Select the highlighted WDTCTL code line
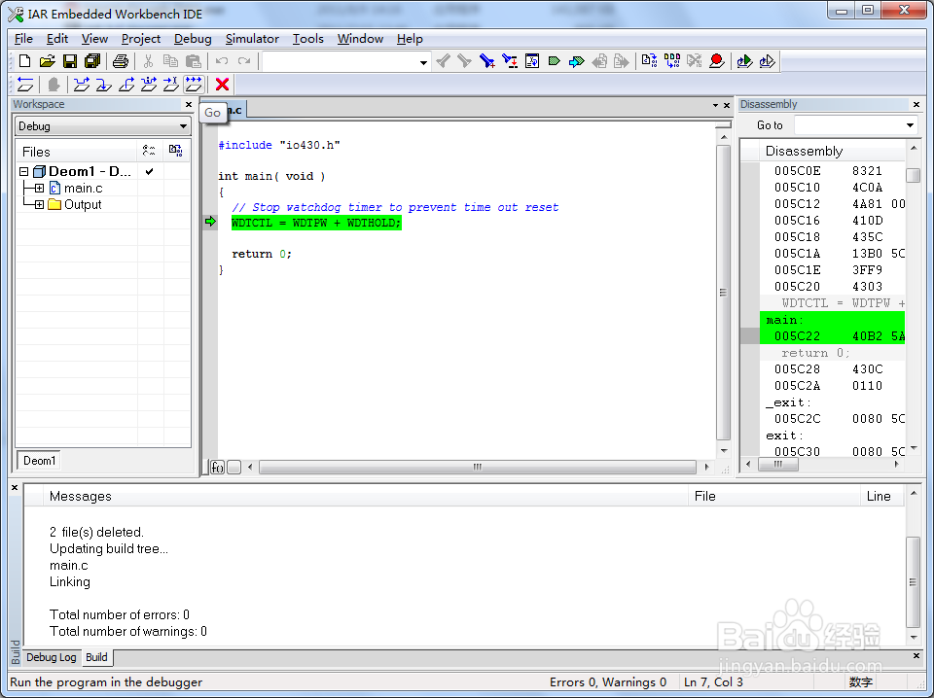Image resolution: width=934 pixels, height=698 pixels. click(316, 223)
